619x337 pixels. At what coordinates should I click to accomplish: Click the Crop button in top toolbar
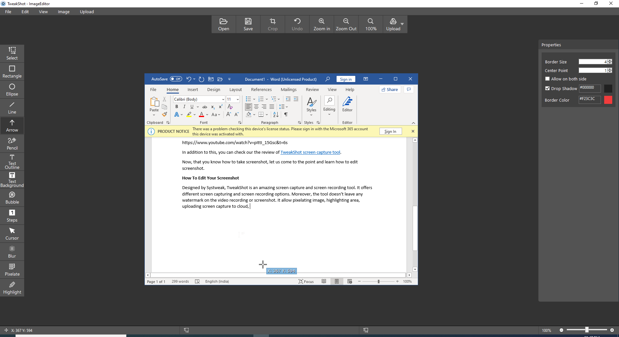272,24
